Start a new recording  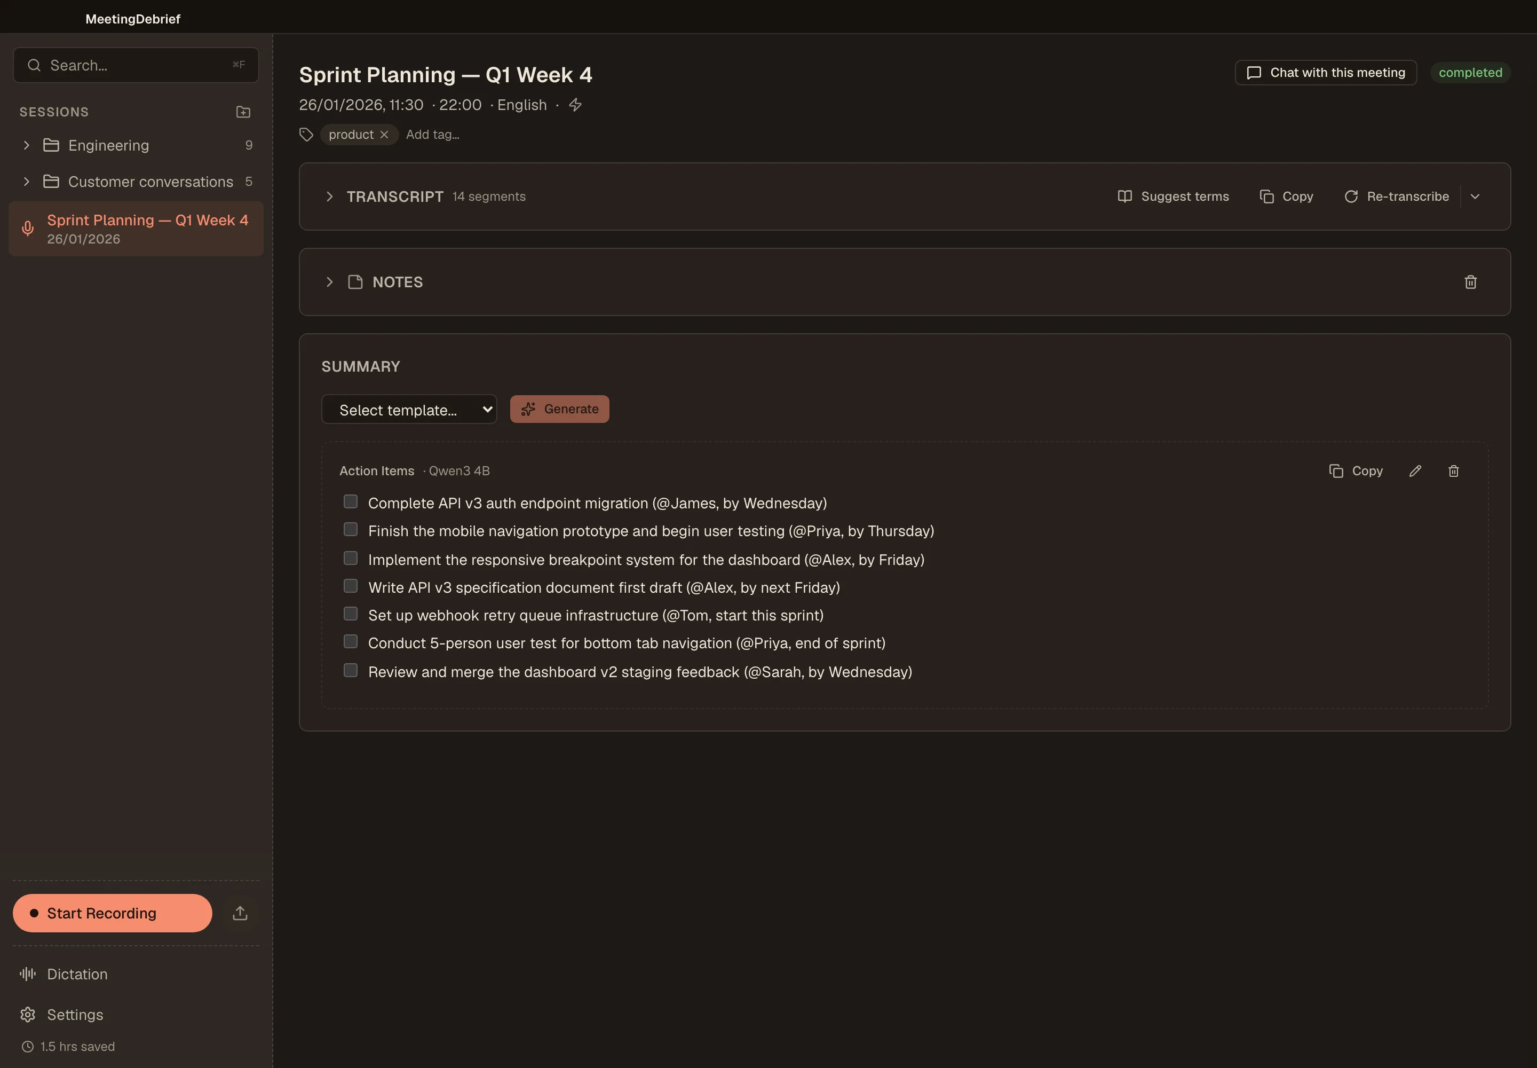(113, 913)
